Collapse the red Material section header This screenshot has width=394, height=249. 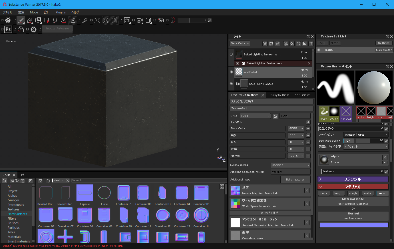(353, 187)
